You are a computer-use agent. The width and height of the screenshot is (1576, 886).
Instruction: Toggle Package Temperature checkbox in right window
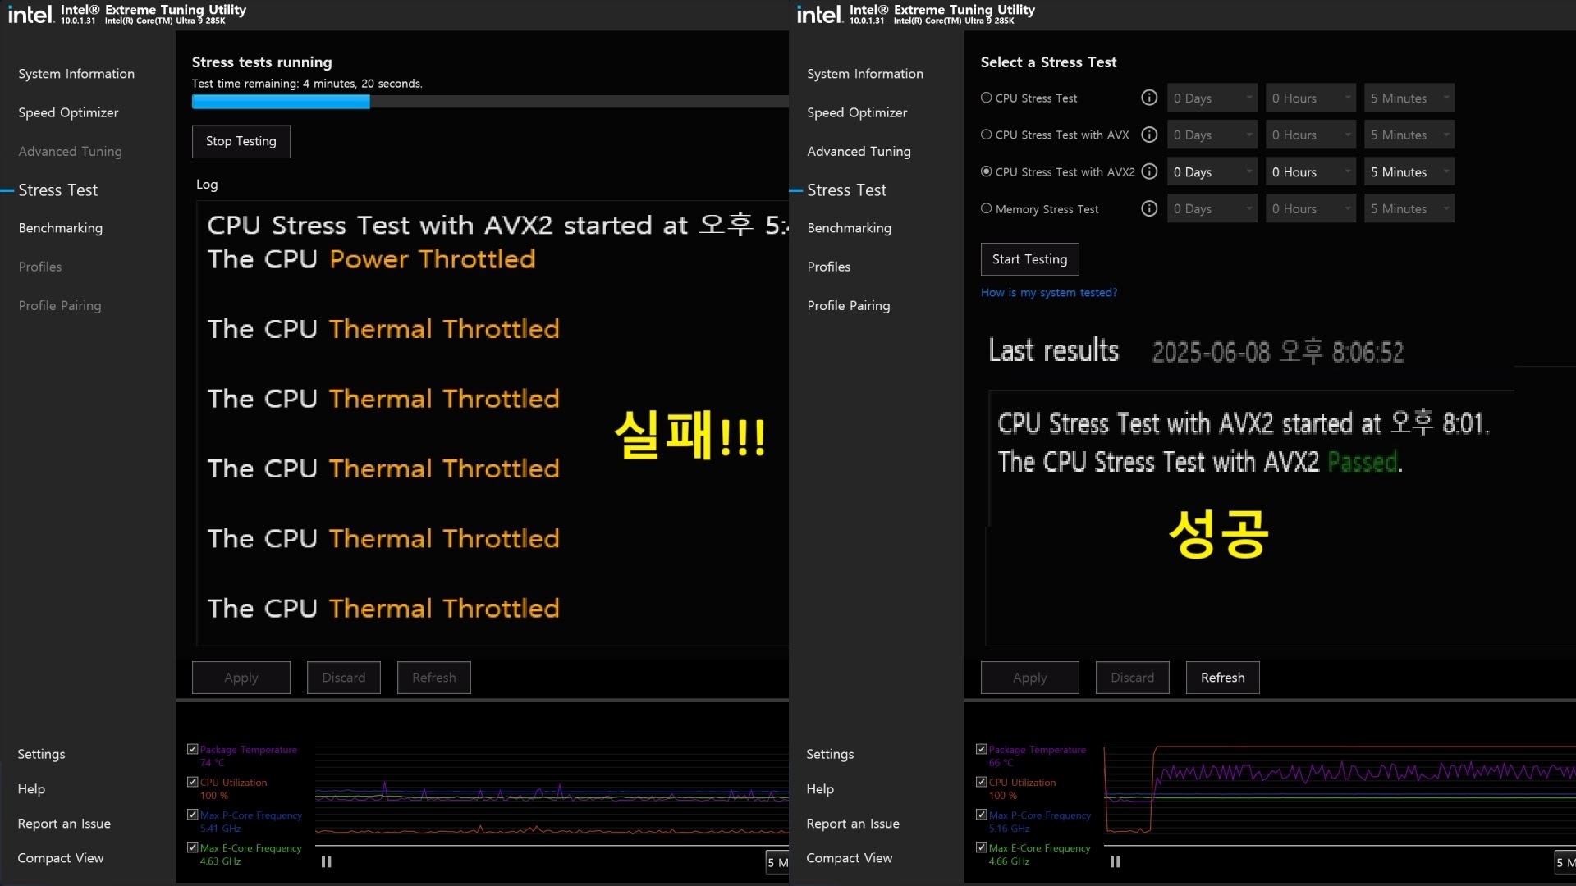tap(982, 749)
